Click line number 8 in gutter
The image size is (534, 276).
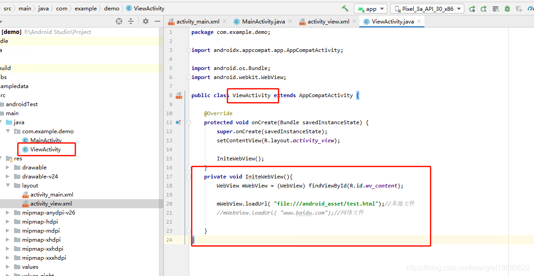[171, 95]
